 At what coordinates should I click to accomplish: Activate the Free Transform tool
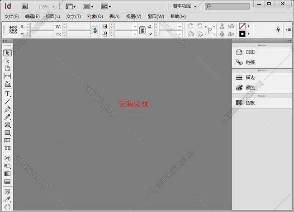7,166
